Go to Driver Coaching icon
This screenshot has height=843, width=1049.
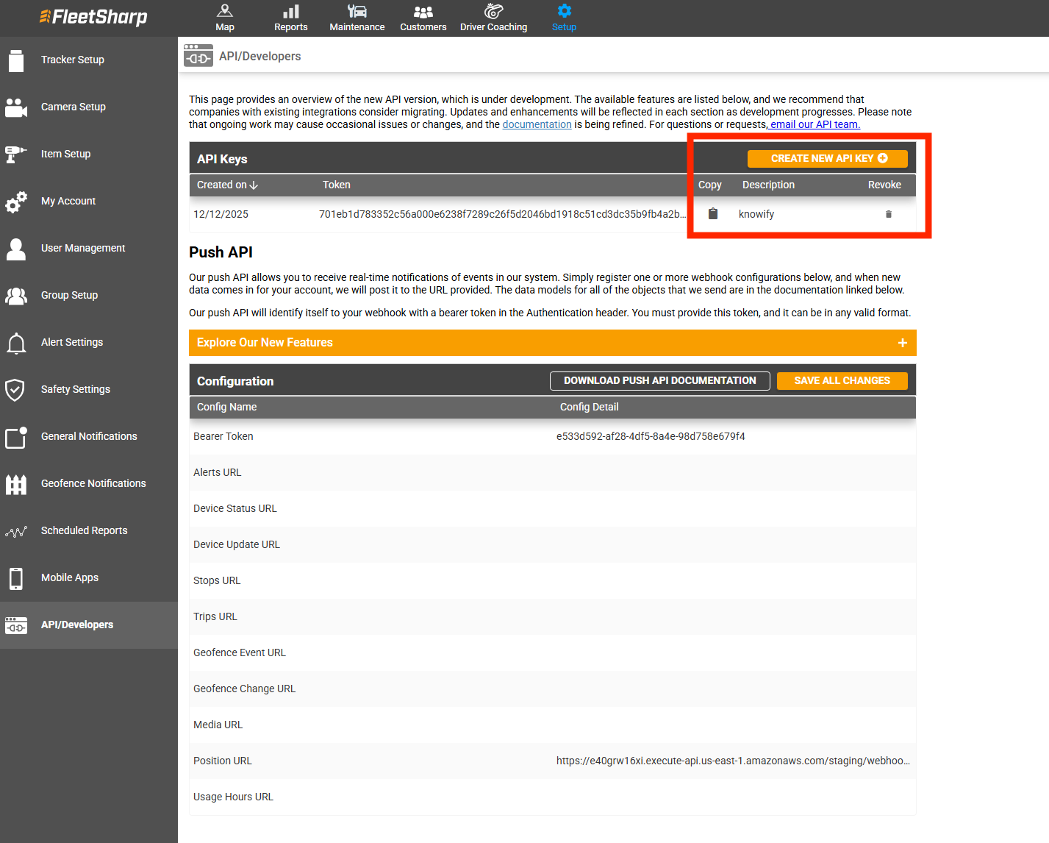pos(493,12)
